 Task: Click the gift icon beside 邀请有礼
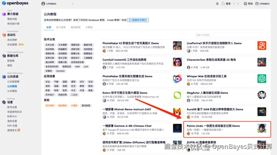click(19, 130)
